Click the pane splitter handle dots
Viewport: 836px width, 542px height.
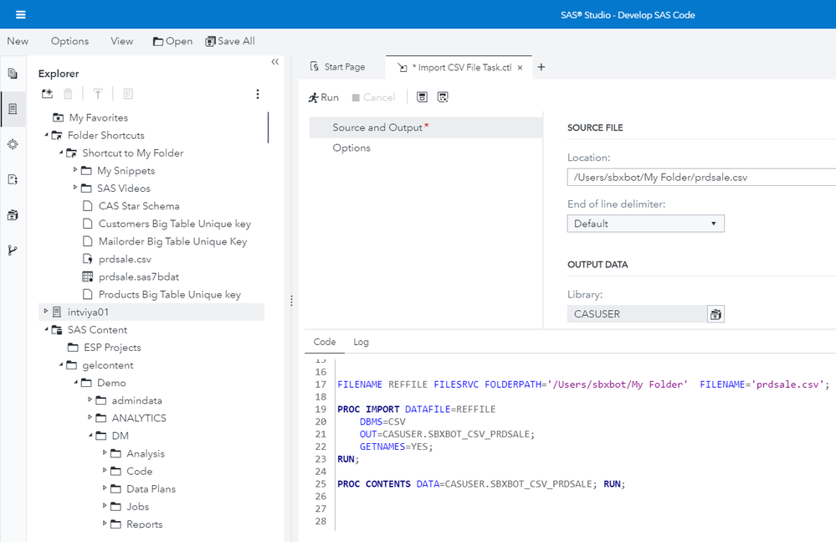coord(291,301)
